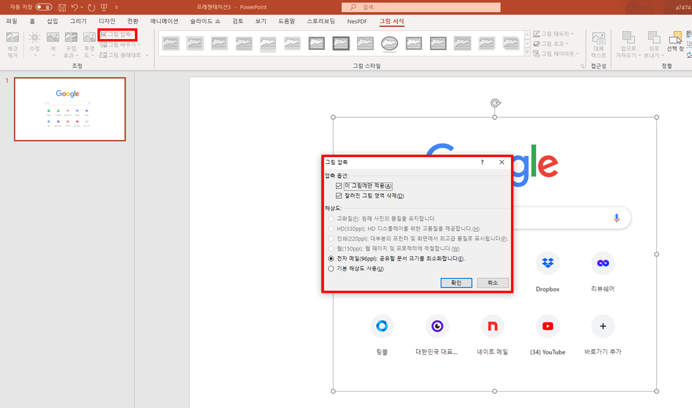Switch to the NesPDF tab
The width and height of the screenshot is (692, 408).
pos(357,21)
